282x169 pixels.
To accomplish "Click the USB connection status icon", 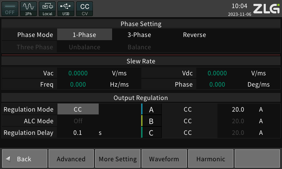I will point(66,9).
